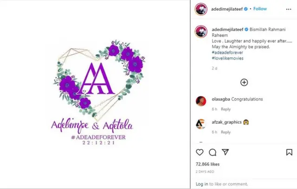Click the Log in link to comment
Viewport: 297px width, 189px height.
coord(202,184)
